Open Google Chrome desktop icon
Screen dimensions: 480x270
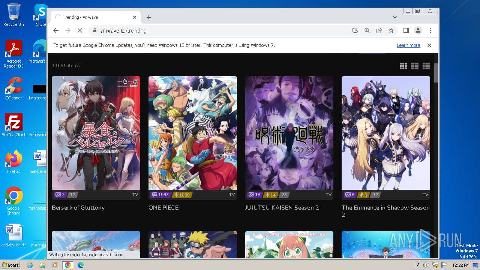coord(13,201)
